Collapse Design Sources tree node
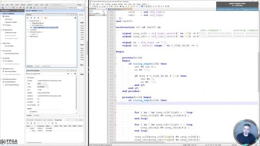Viewport: 260px width, 146px height. click(28, 21)
